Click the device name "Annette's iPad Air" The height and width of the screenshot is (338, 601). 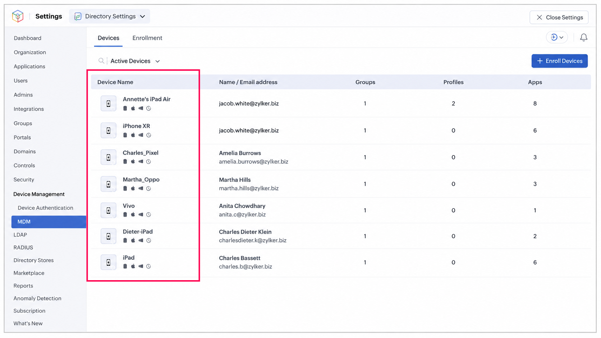(x=147, y=99)
